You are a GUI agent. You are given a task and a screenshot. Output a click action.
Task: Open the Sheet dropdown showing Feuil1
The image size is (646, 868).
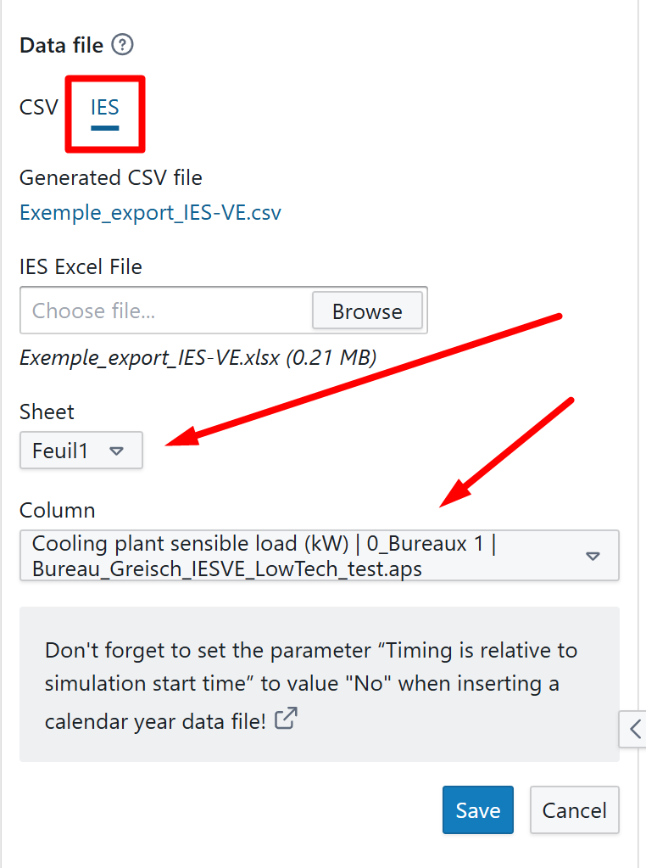click(x=81, y=451)
